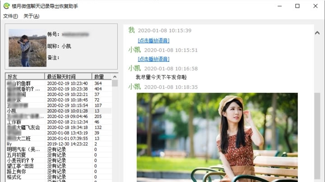Click the friend list scrollbar up arrow
Image resolution: width=325 pixels, height=182 pixels.
point(115,77)
